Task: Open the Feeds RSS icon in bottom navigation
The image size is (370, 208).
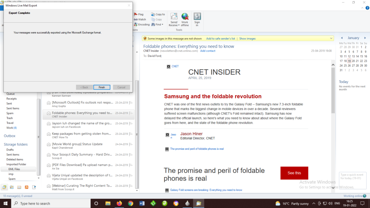Action: (x=27, y=187)
